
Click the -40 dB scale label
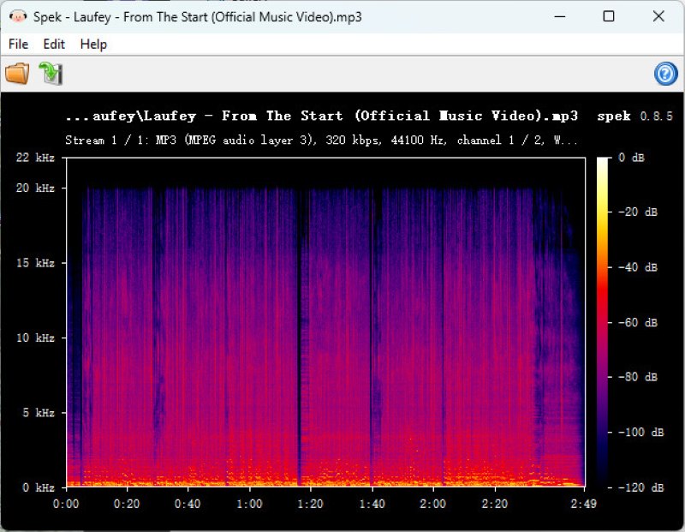638,267
